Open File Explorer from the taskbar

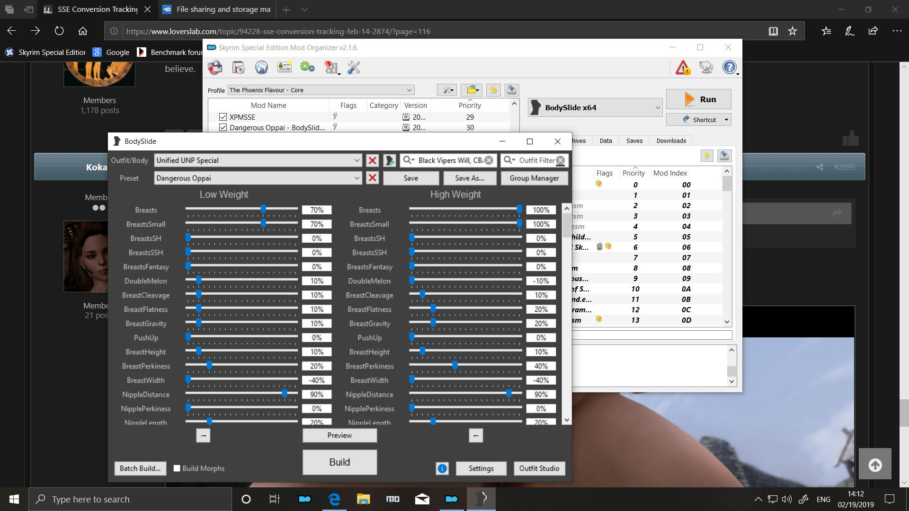pos(363,499)
